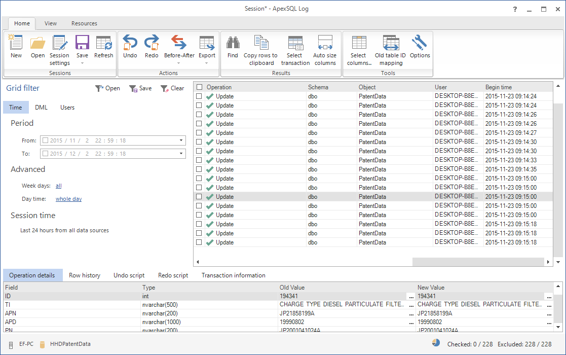Sort by Object column header
566x355 pixels.
pyautogui.click(x=395, y=87)
